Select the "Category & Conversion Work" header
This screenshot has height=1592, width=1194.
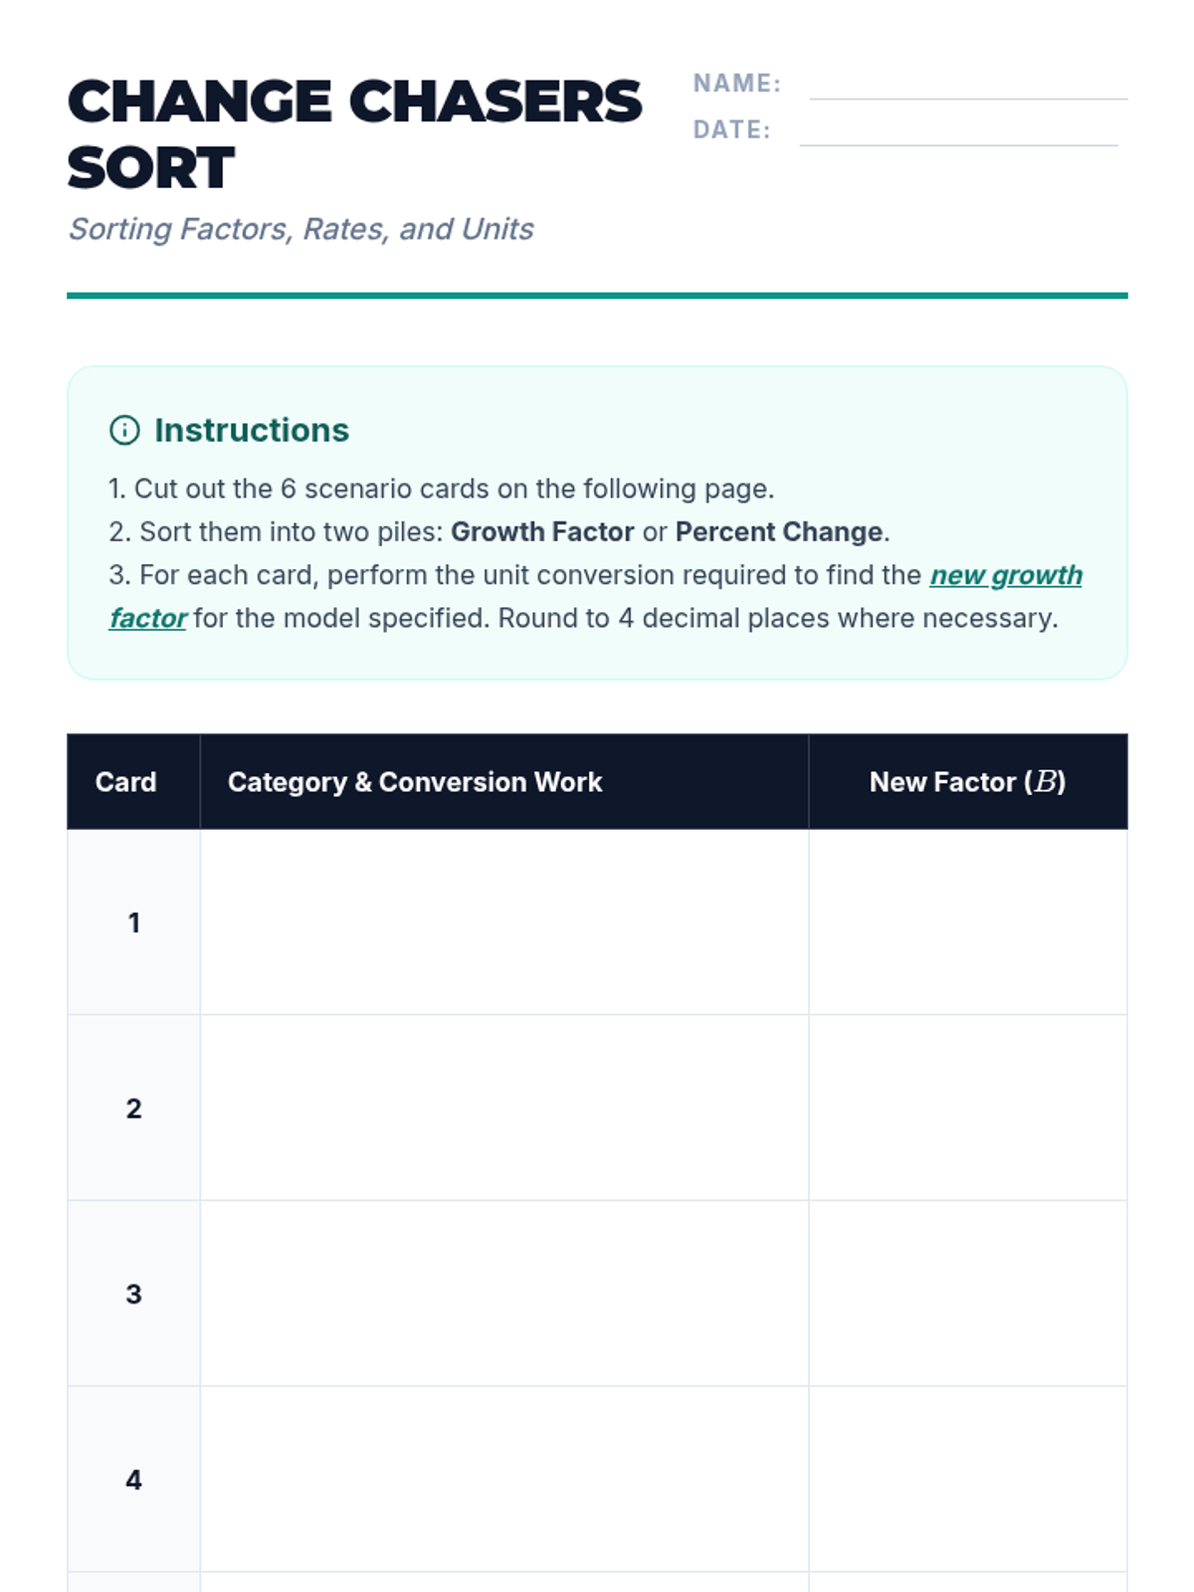(415, 782)
